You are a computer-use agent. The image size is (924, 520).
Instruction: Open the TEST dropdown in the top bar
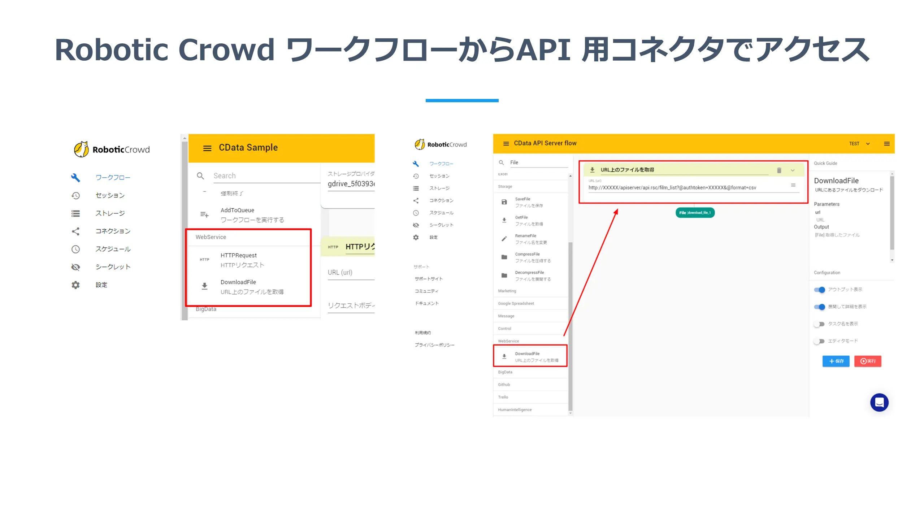[859, 143]
